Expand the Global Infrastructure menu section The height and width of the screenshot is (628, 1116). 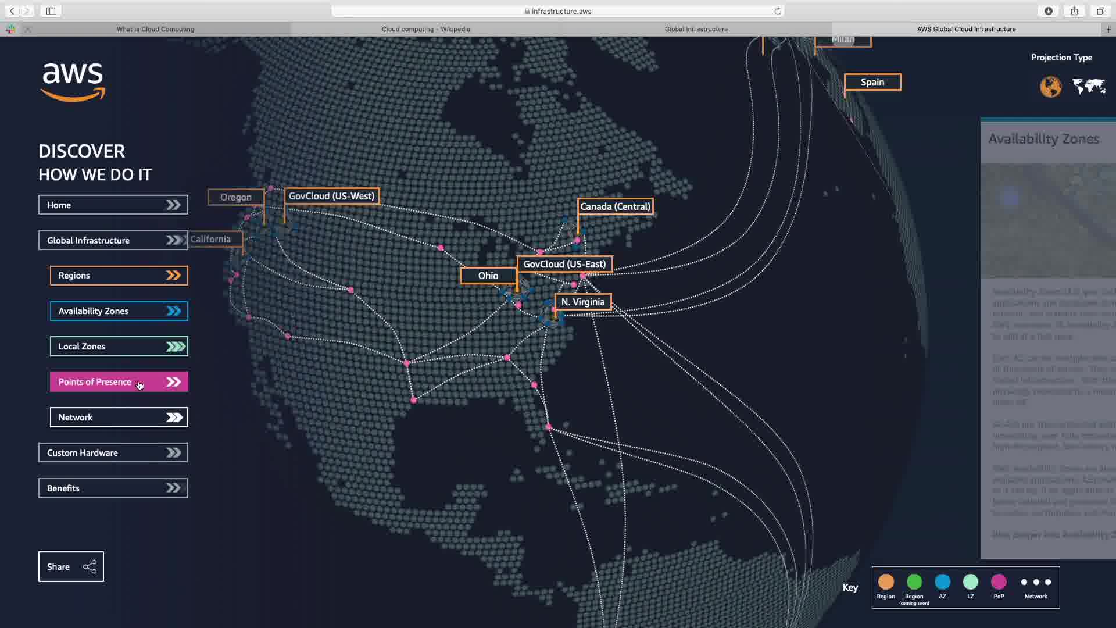coord(113,240)
